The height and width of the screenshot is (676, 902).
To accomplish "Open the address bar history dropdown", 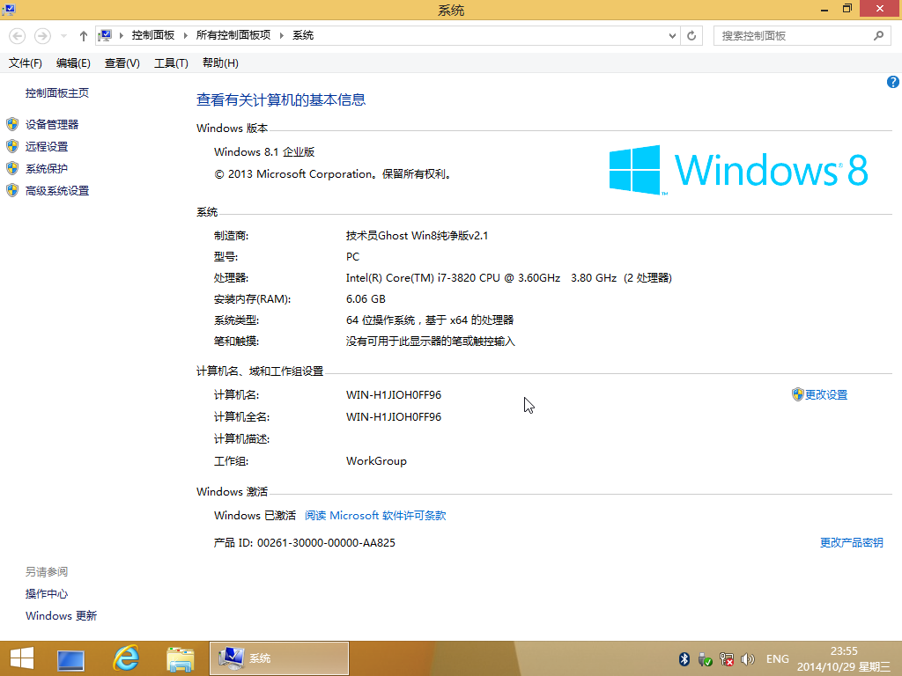I will point(672,35).
